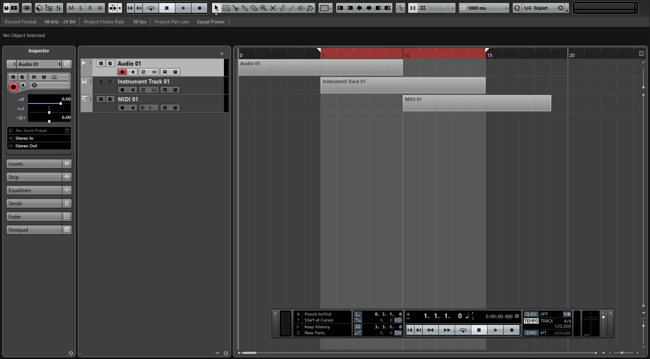Enable read automation on Instrument Track 01
Image resolution: width=650 pixels, height=359 pixels.
tap(165, 90)
